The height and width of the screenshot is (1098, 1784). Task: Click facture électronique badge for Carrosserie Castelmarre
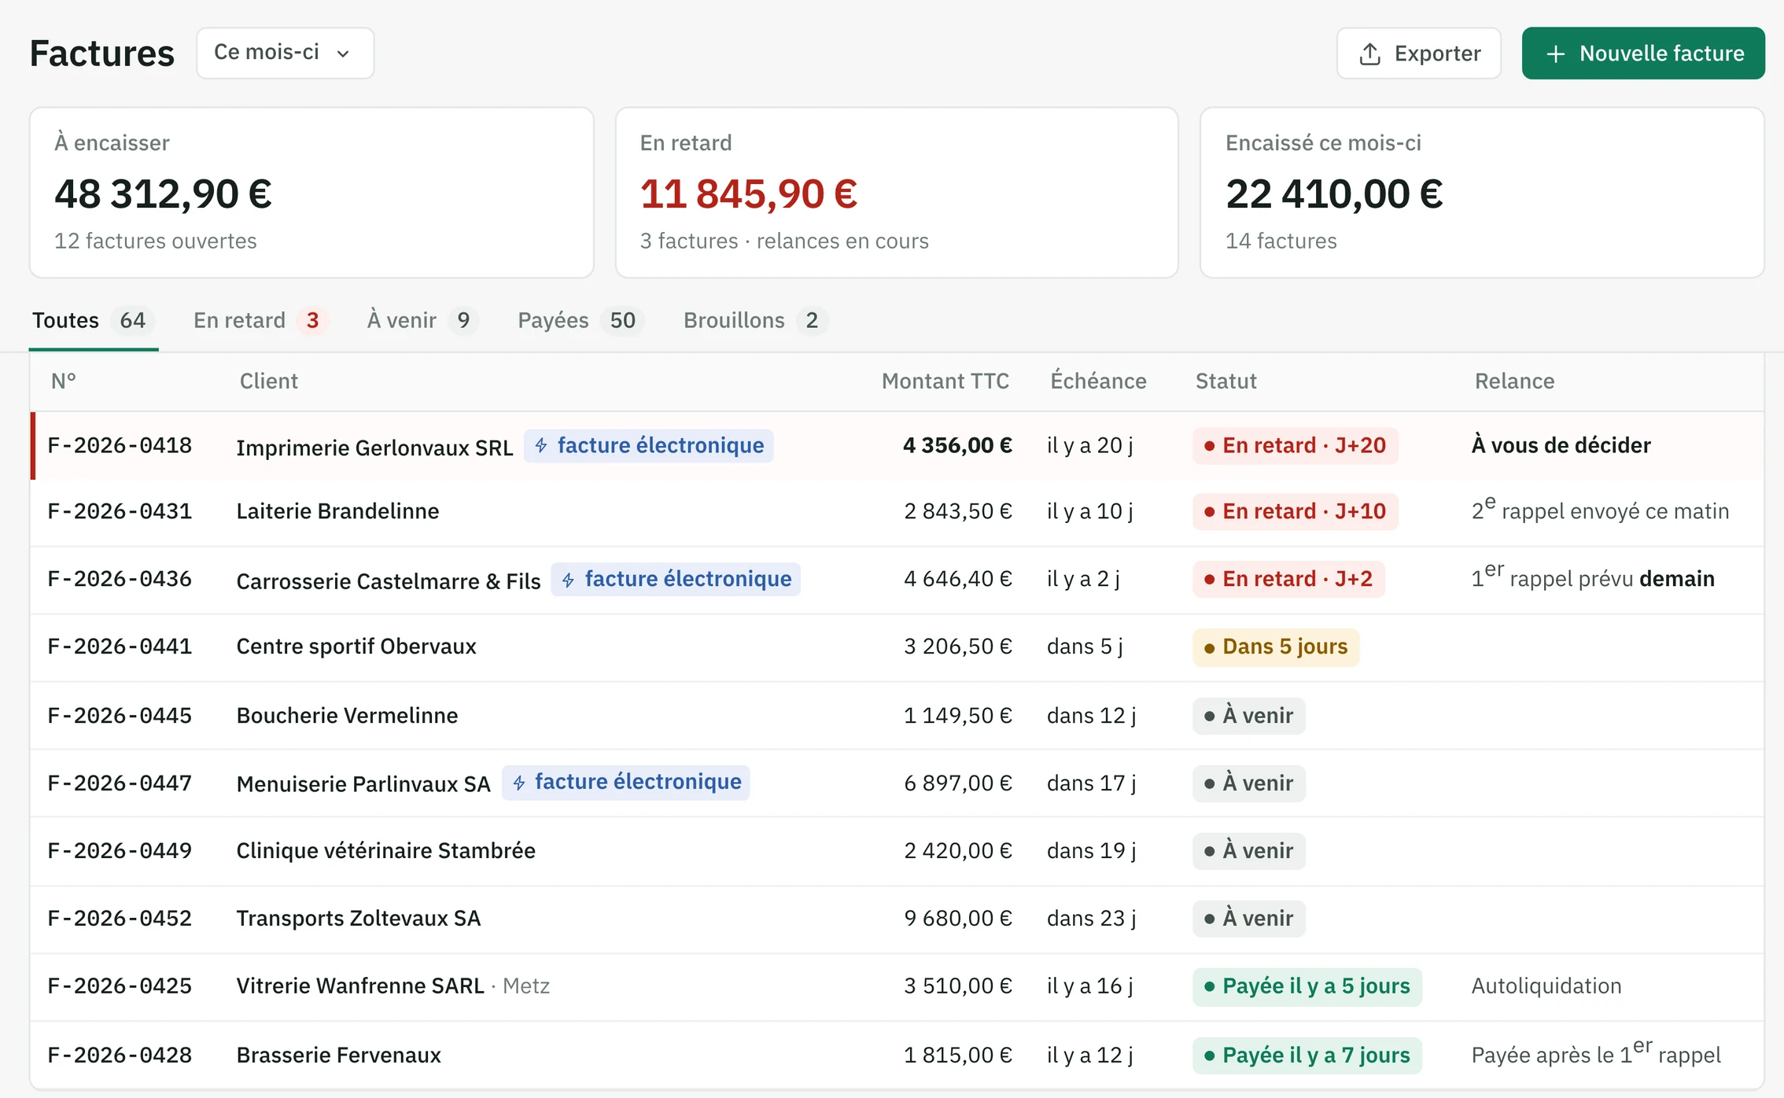click(x=676, y=580)
